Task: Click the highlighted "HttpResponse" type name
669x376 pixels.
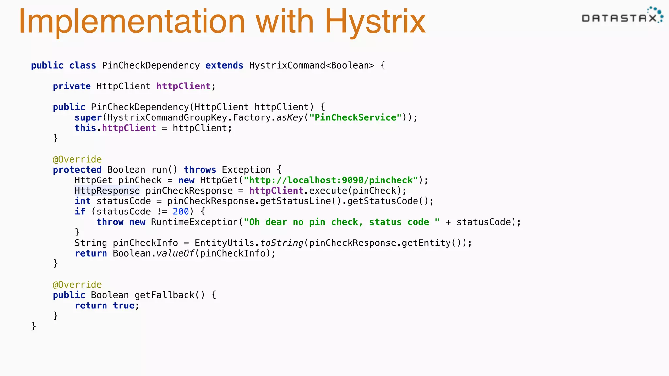Action: (107, 191)
